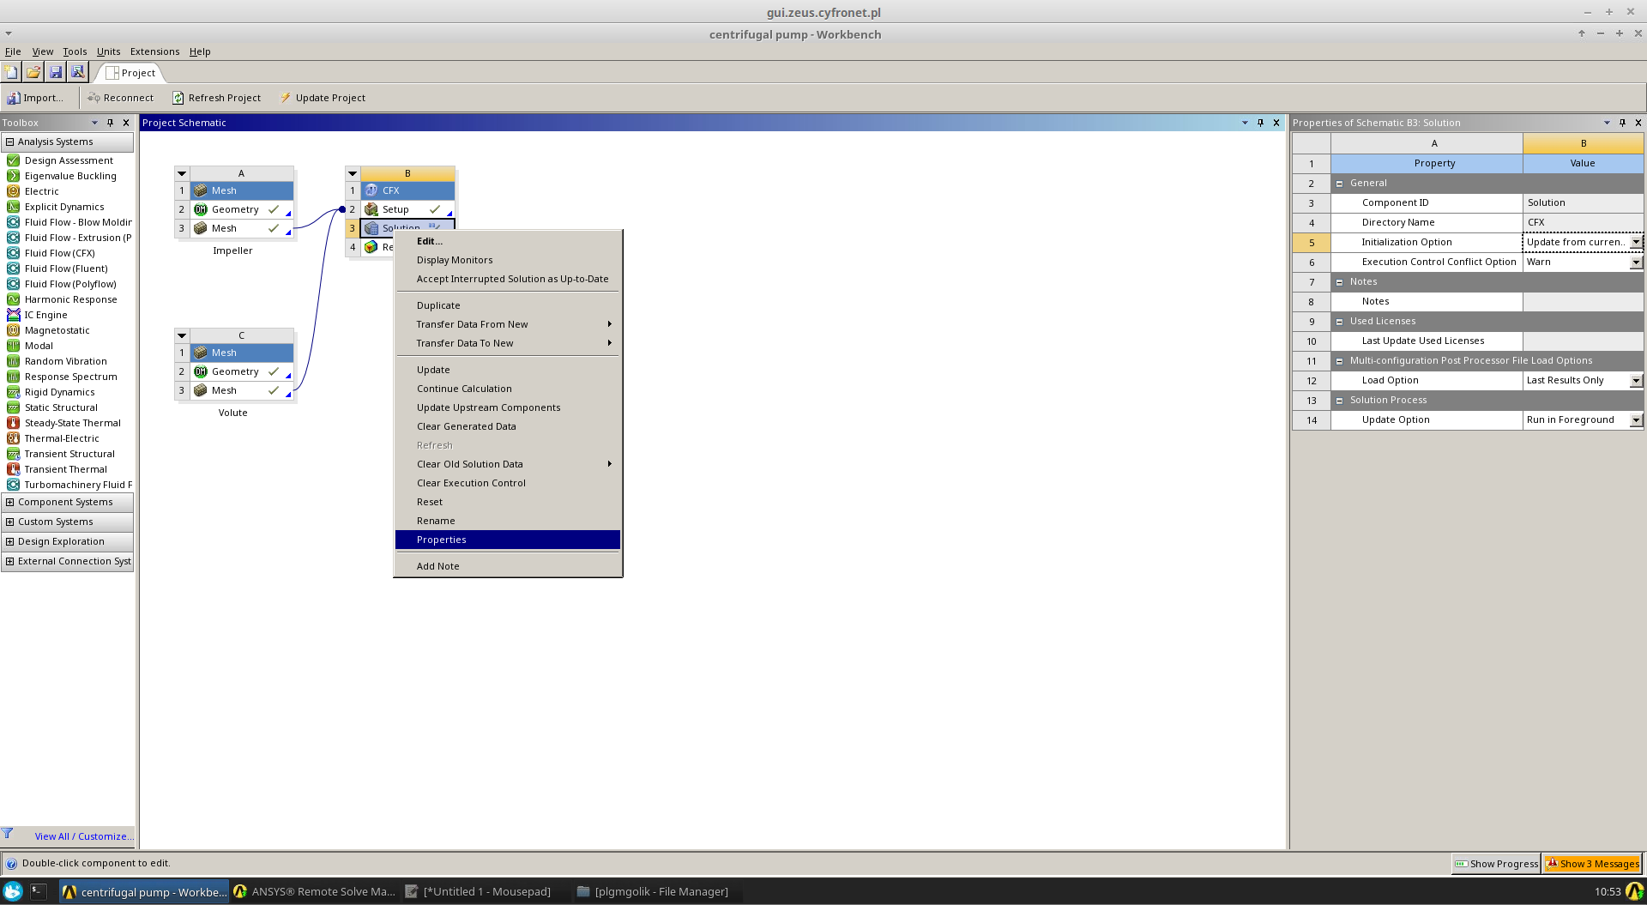Choose Display Monitors in context menu

(508, 260)
